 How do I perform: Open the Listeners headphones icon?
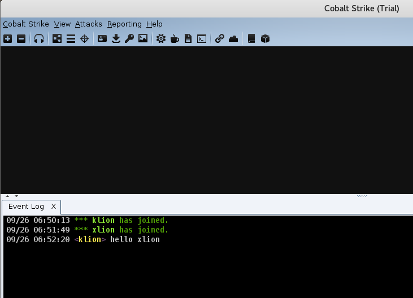pos(39,39)
